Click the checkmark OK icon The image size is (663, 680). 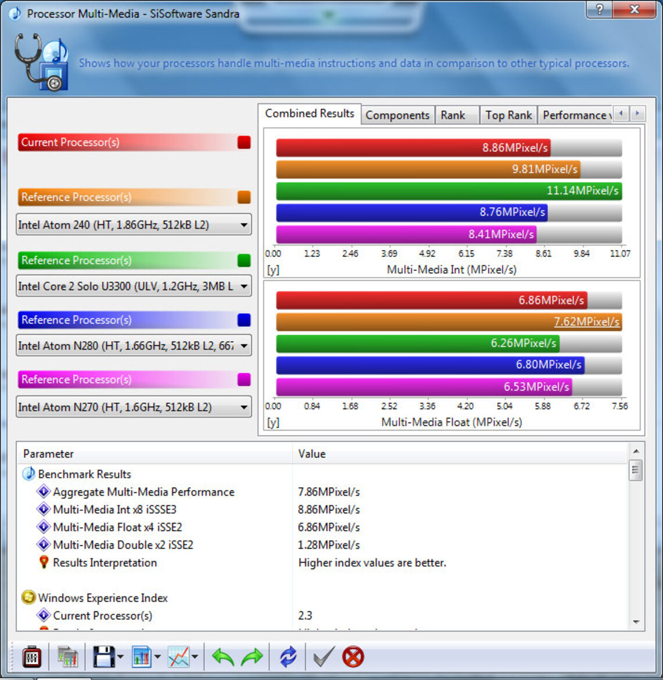coord(324,657)
